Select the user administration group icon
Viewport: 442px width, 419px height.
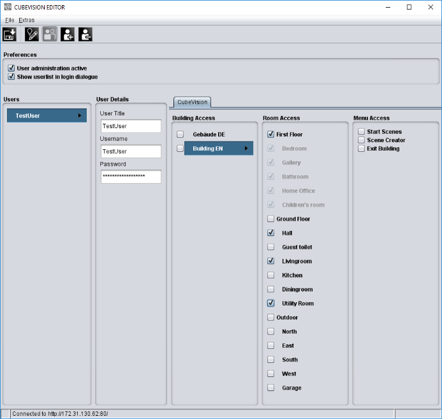pyautogui.click(x=50, y=34)
